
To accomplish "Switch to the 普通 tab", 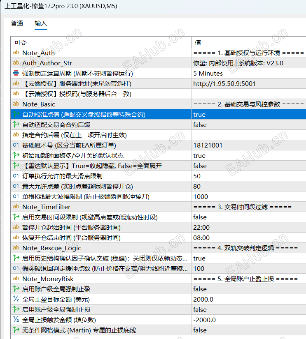I will point(17,23).
